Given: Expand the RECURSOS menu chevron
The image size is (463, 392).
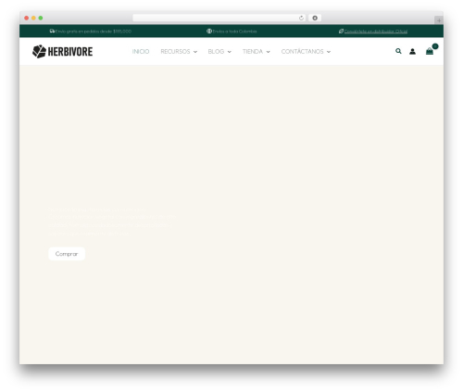Looking at the screenshot, I should (x=195, y=52).
